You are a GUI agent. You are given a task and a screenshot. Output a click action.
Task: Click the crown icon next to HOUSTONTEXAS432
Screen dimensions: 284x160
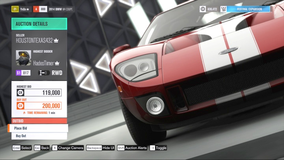click(x=56, y=40)
